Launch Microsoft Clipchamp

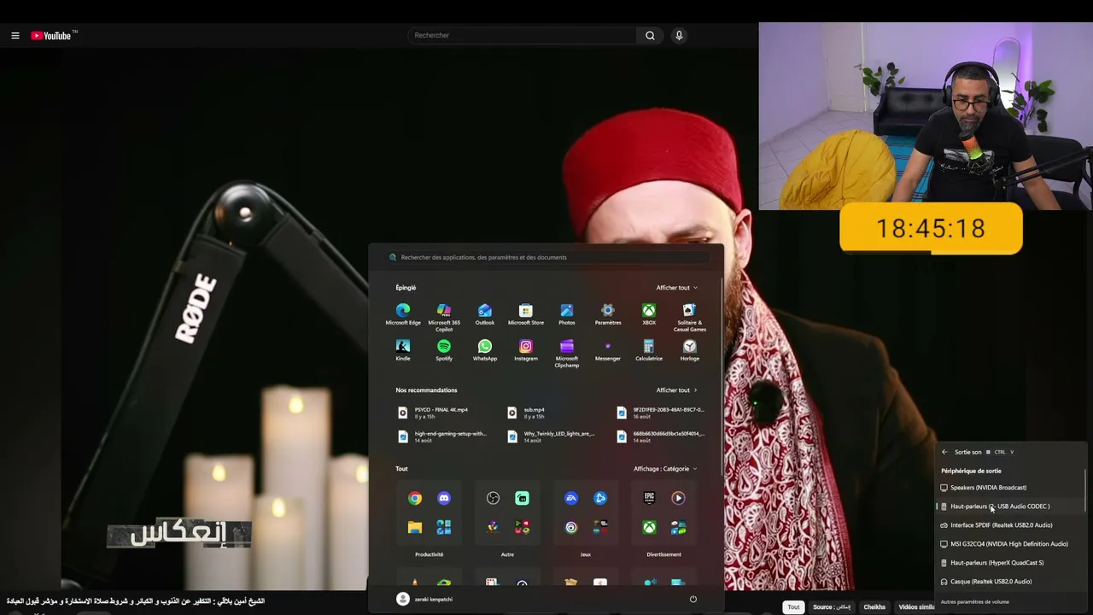(567, 353)
